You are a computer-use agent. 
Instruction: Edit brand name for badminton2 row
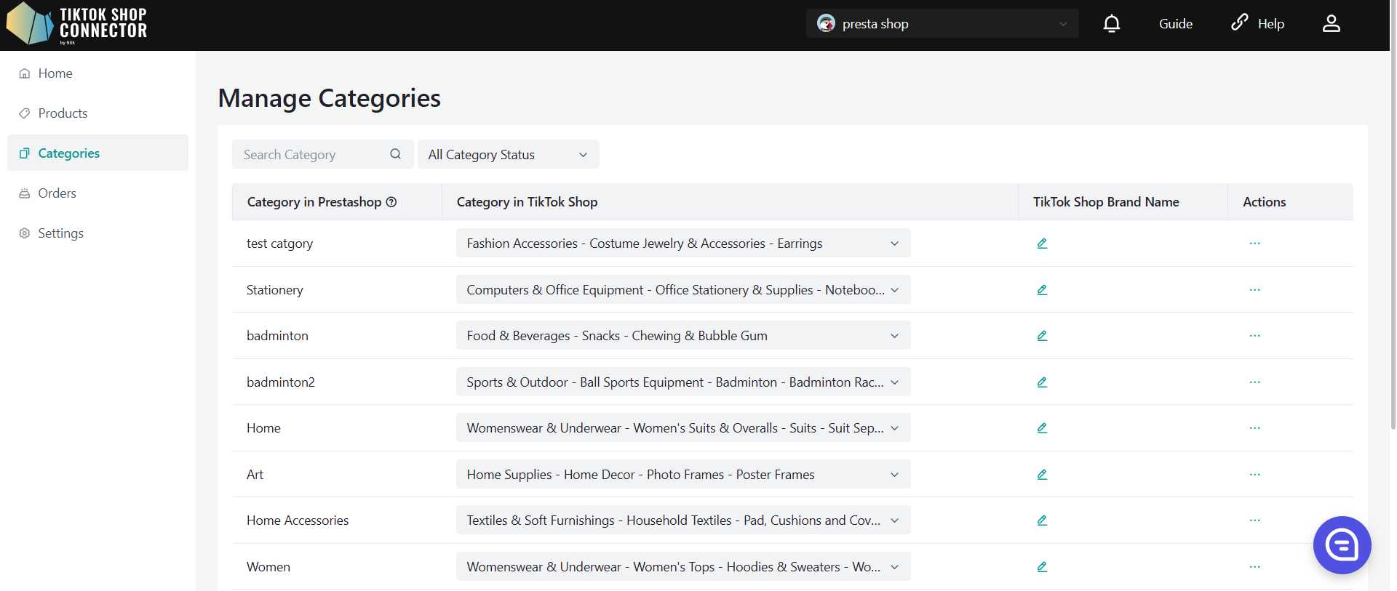tap(1042, 382)
